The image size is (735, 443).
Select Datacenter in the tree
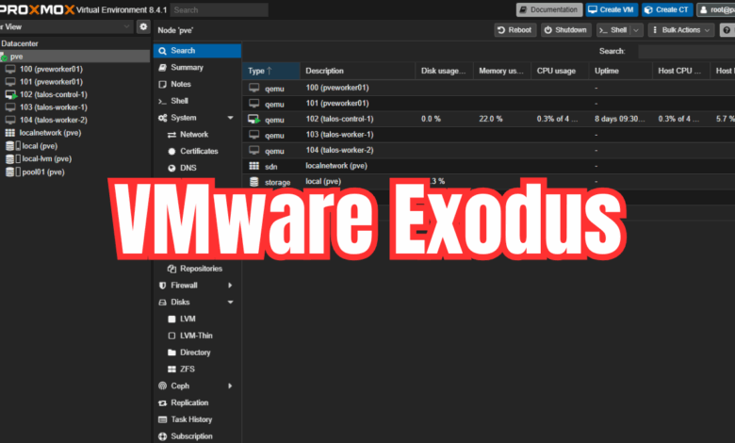pyautogui.click(x=20, y=43)
